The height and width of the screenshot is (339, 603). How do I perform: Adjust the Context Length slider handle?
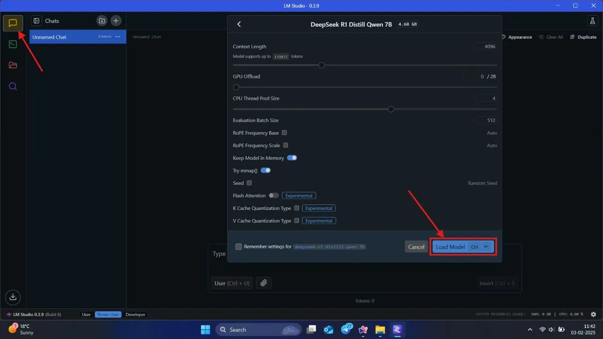[322, 65]
